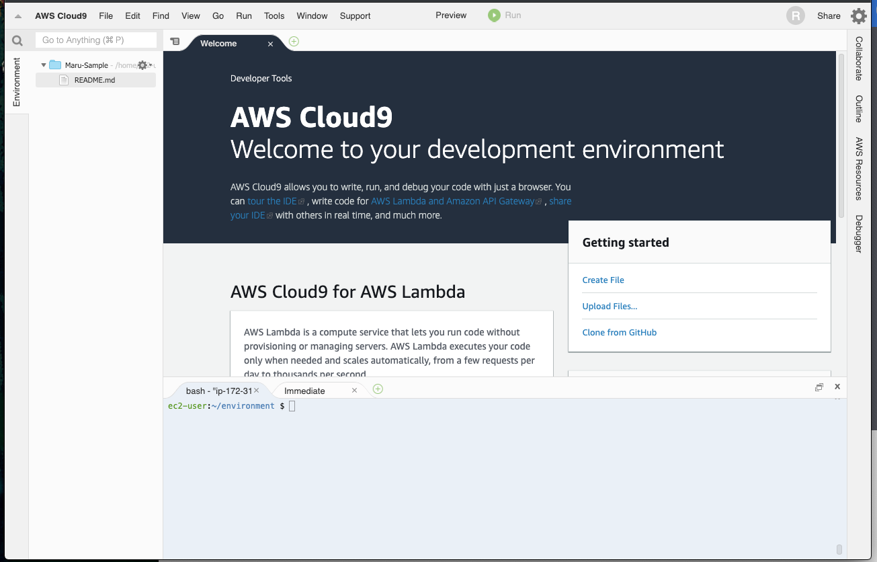Select the README.md tree item
The image size is (877, 562).
pos(95,80)
